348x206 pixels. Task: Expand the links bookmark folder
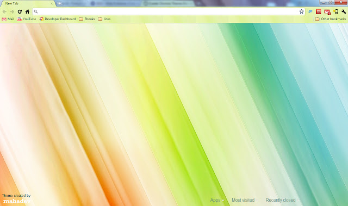pos(104,19)
